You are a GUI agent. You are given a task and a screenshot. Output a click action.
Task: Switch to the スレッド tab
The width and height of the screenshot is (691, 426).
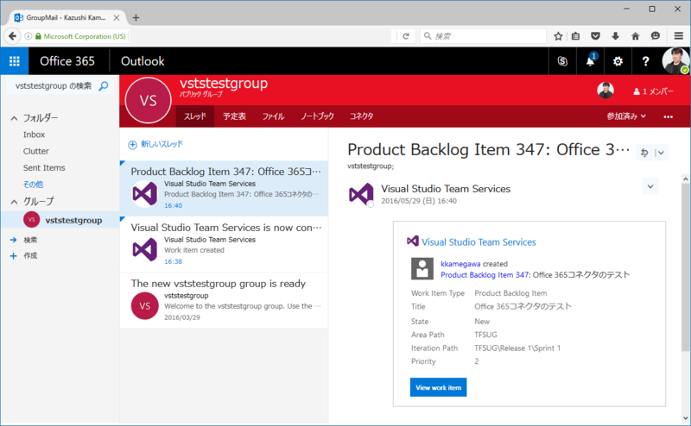coord(195,116)
